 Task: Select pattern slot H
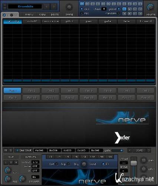pos(119,4)
